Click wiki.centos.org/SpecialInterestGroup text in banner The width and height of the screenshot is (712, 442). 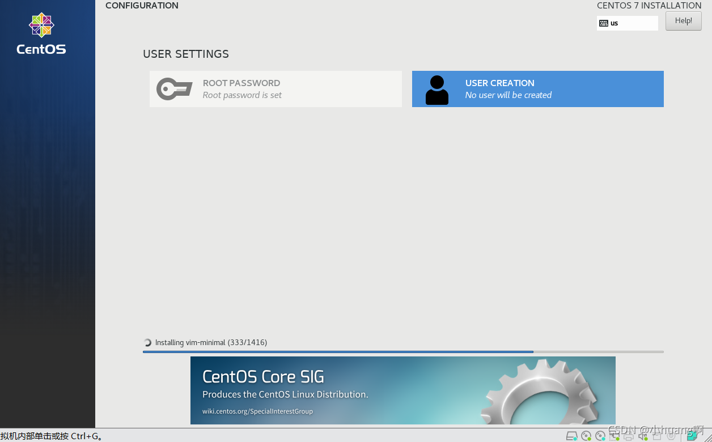257,411
